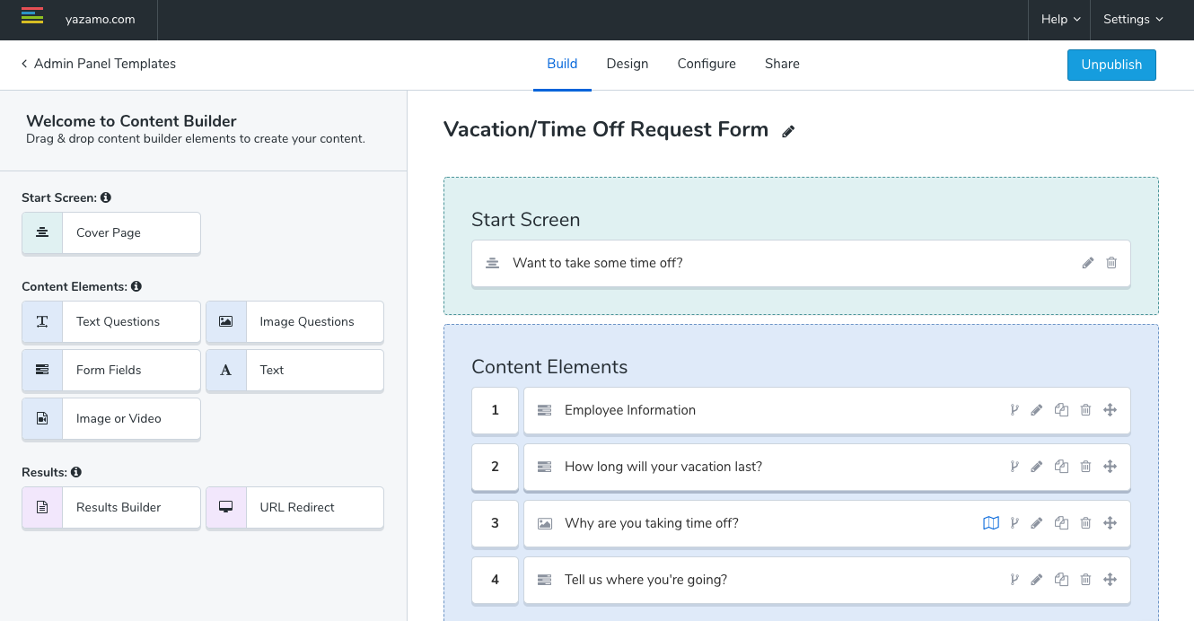Viewport: 1194px width, 621px height.
Task: Click the info icon next to Results
Action: pos(76,472)
